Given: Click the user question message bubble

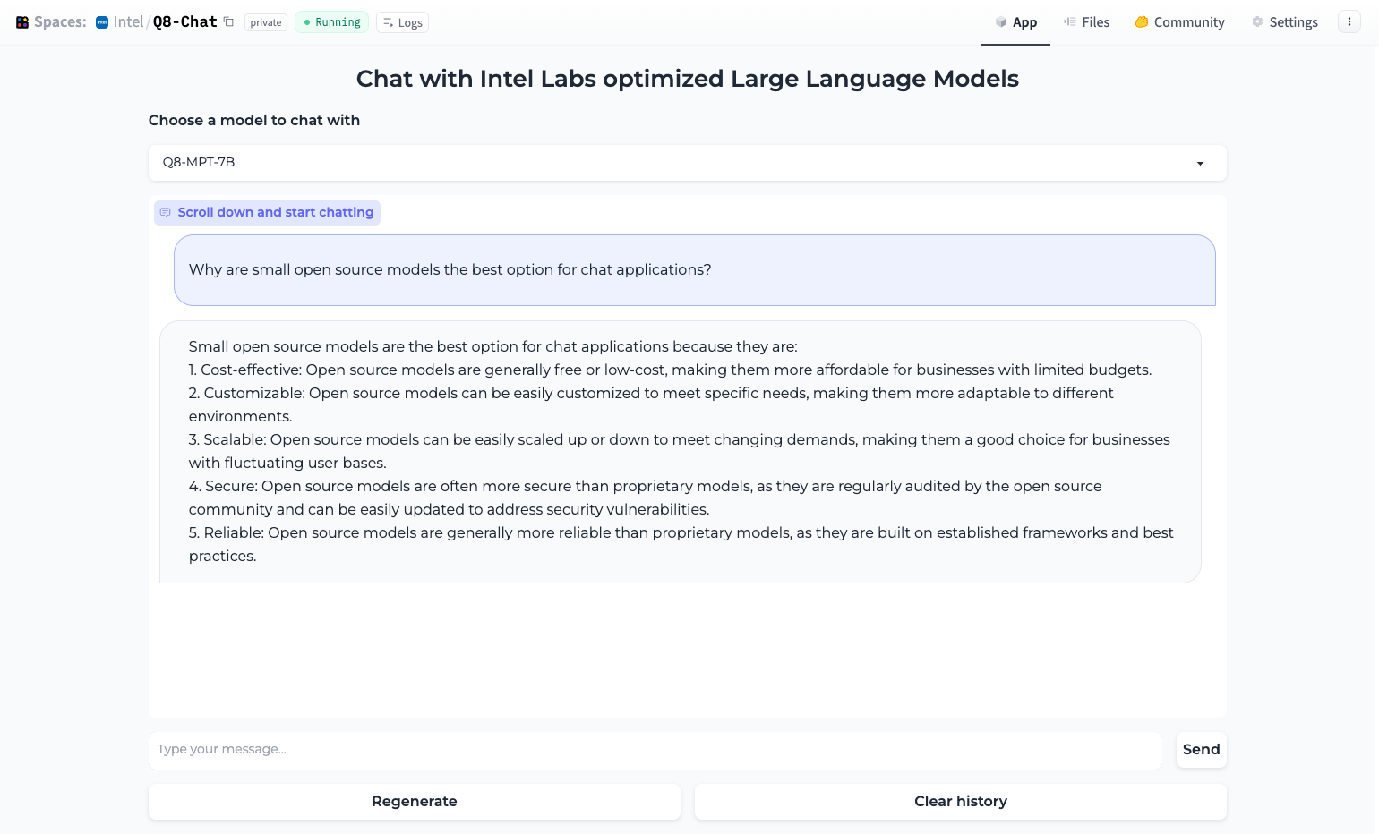Looking at the screenshot, I should click(x=694, y=270).
